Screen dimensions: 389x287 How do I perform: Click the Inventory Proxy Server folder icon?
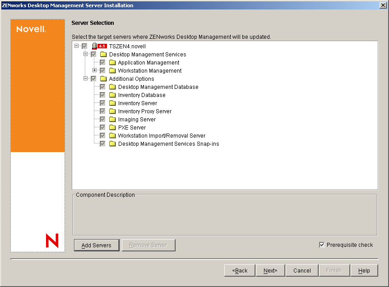[x=112, y=111]
